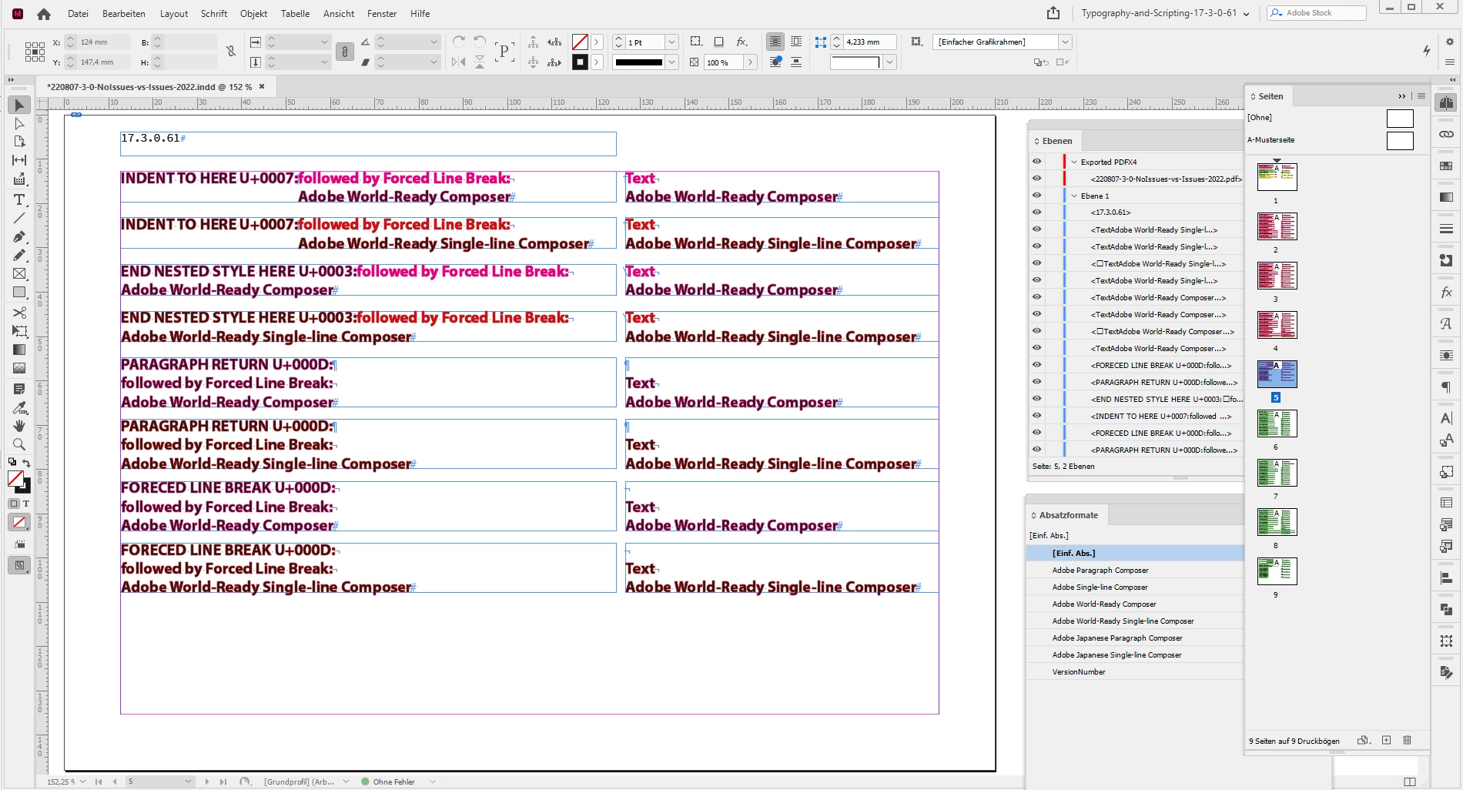Open the Effects fx dock icon
Screen dimensions: 1463x790
point(1446,293)
